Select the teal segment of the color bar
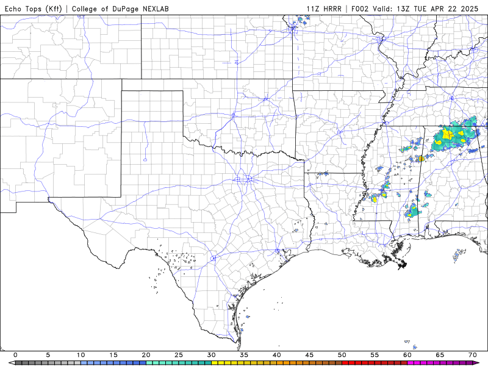The image size is (488, 366). (x=179, y=363)
